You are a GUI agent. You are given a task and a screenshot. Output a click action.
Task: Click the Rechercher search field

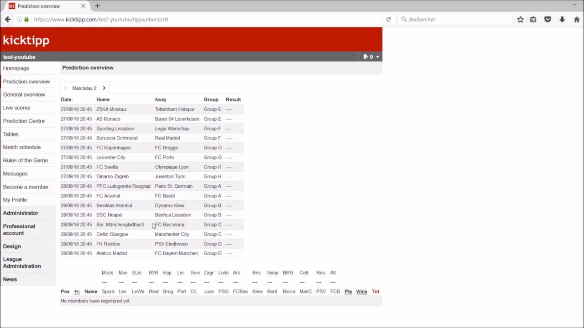pyautogui.click(x=456, y=19)
